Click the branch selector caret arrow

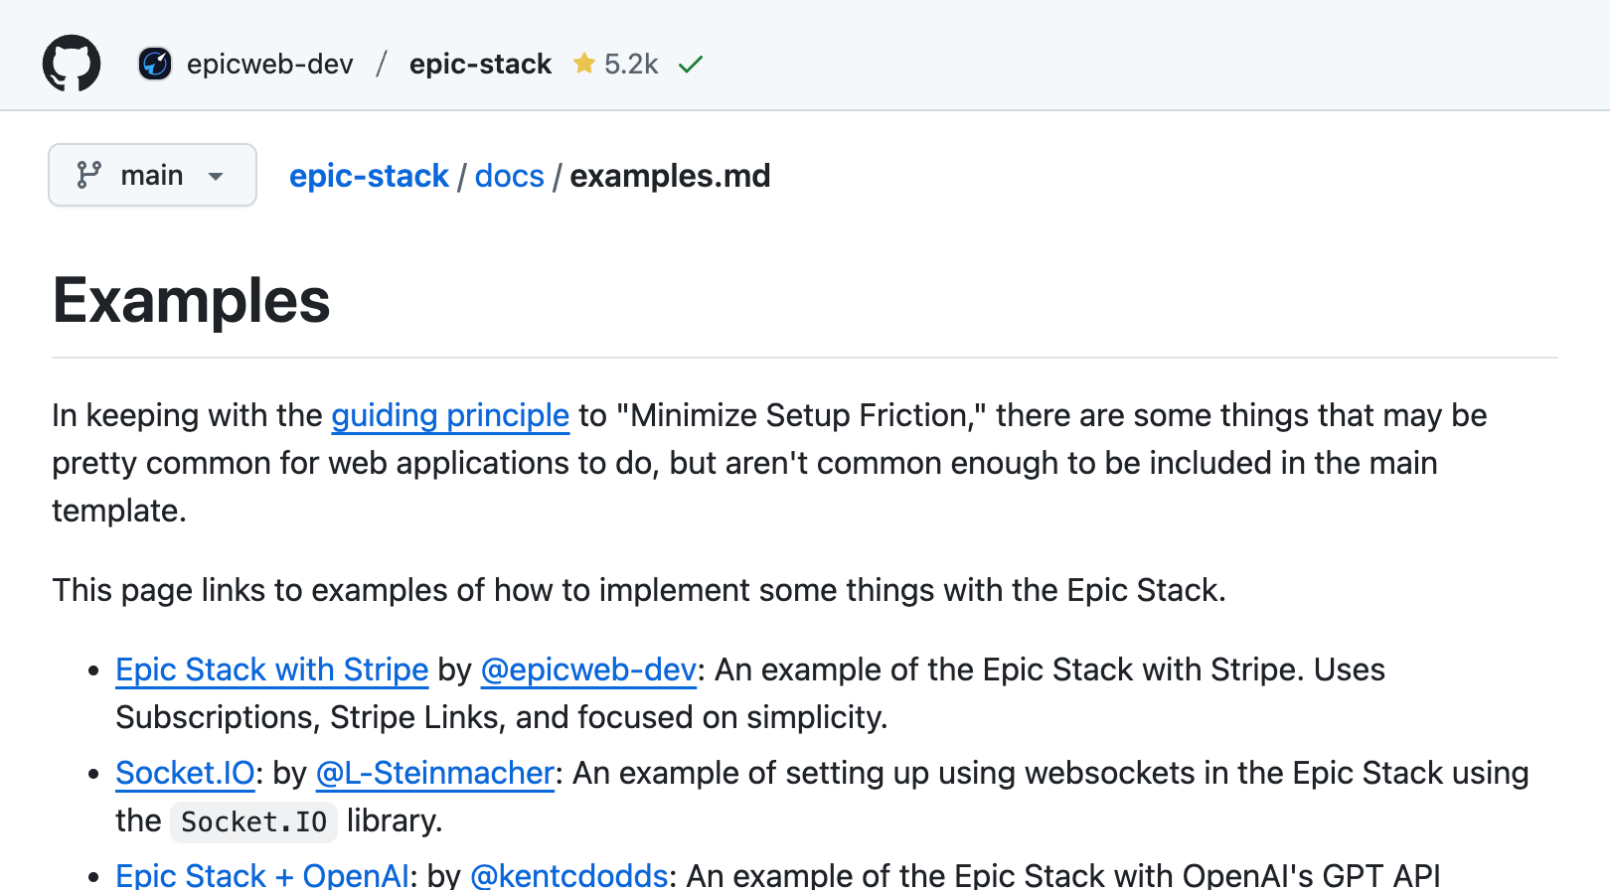click(216, 177)
